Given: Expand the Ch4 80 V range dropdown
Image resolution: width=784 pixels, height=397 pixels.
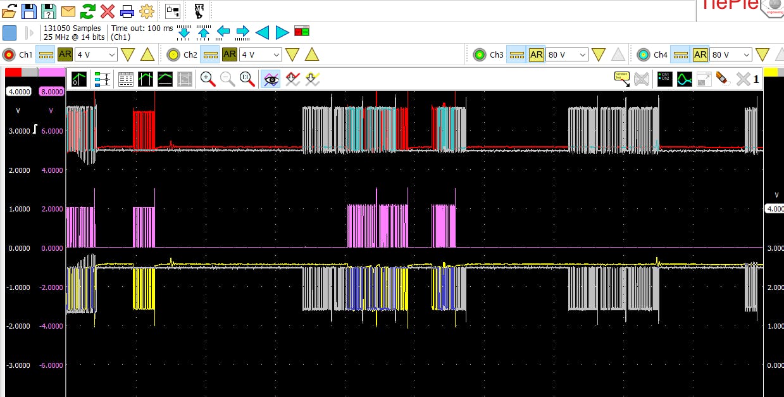Looking at the screenshot, I should [731, 54].
